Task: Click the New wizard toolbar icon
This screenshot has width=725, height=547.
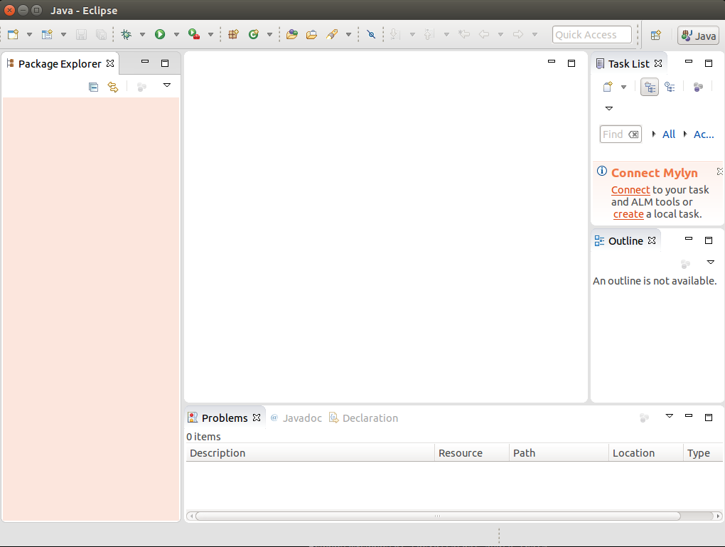Action: point(13,34)
